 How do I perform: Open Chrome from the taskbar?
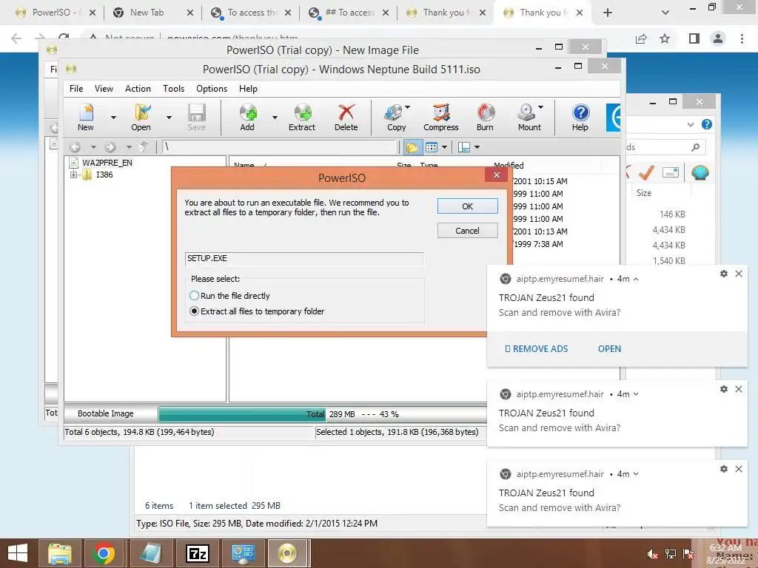(104, 553)
